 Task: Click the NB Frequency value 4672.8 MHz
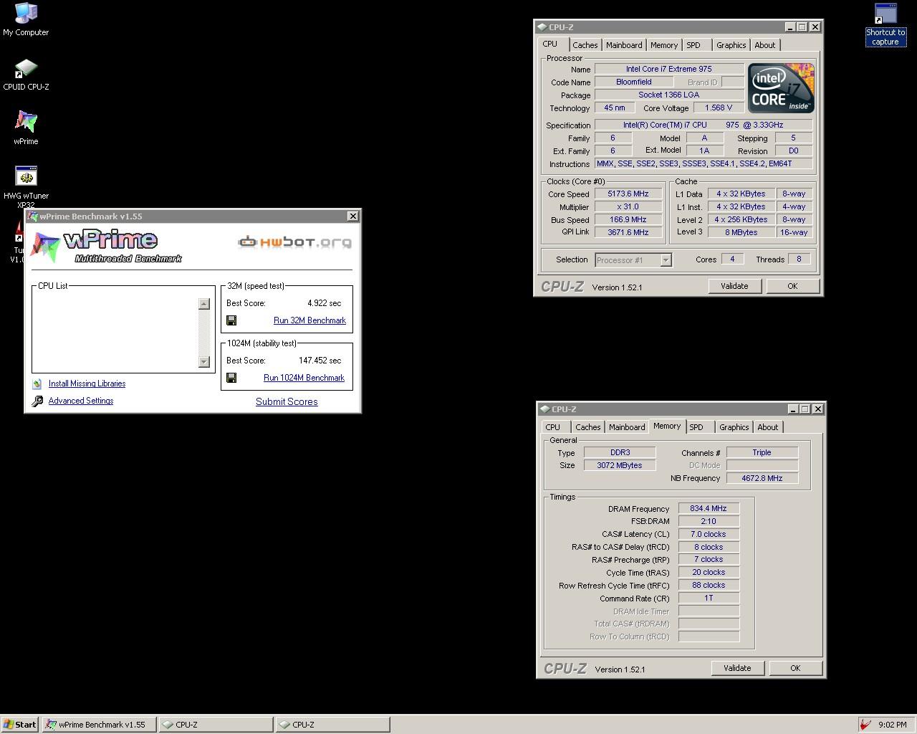pos(762,478)
